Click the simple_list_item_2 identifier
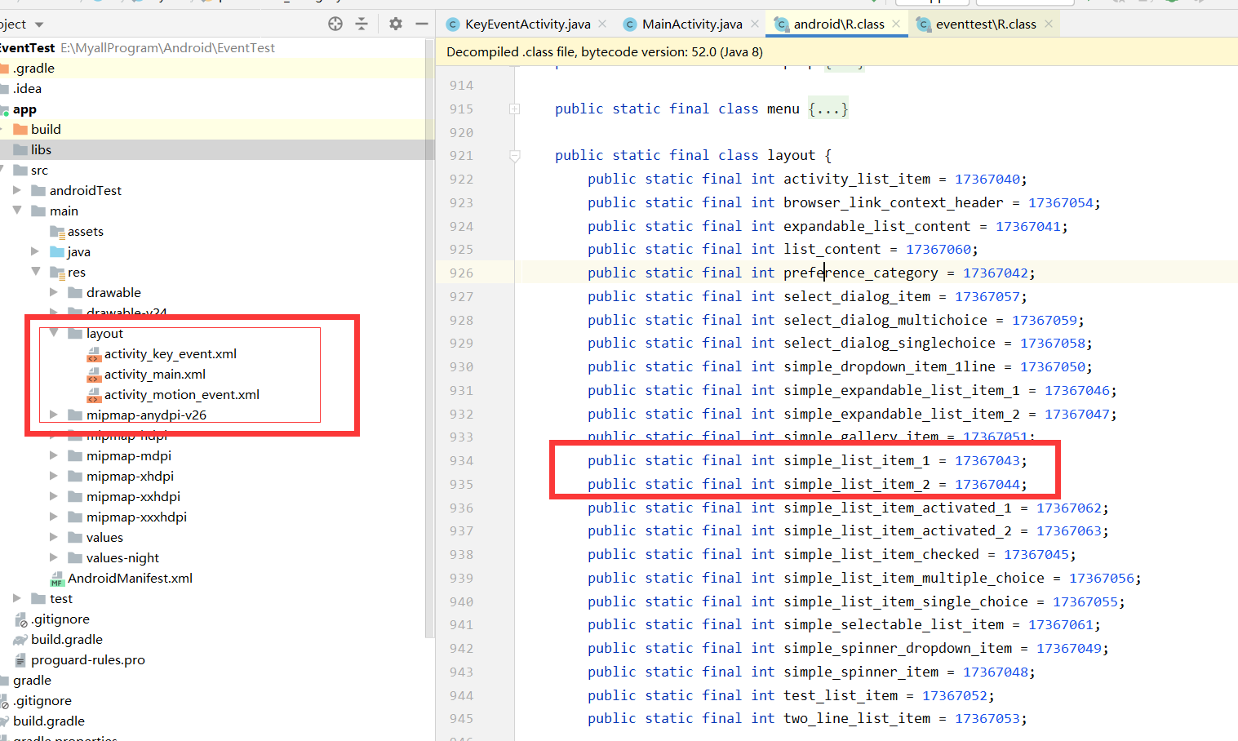Image resolution: width=1238 pixels, height=741 pixels. (x=857, y=484)
